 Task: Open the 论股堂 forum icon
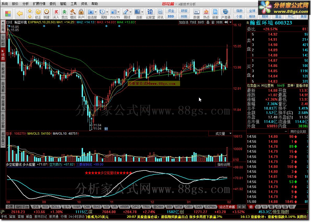(150, 14)
